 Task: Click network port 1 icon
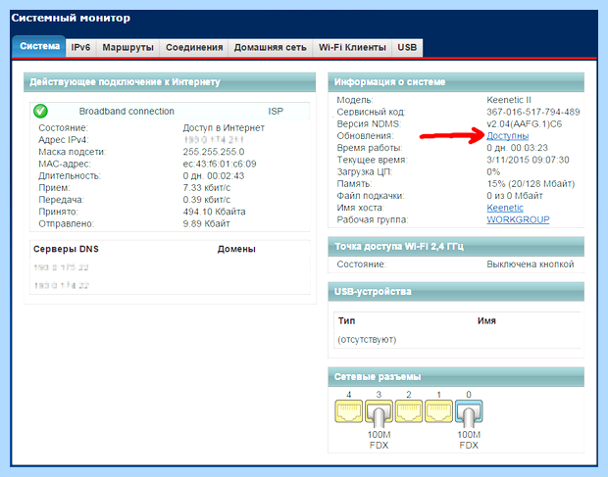click(x=438, y=411)
